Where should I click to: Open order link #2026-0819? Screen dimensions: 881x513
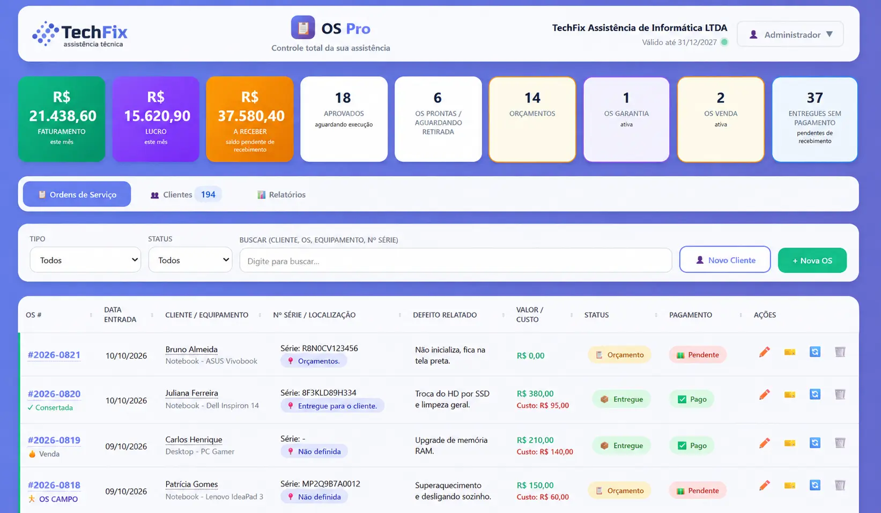click(54, 440)
